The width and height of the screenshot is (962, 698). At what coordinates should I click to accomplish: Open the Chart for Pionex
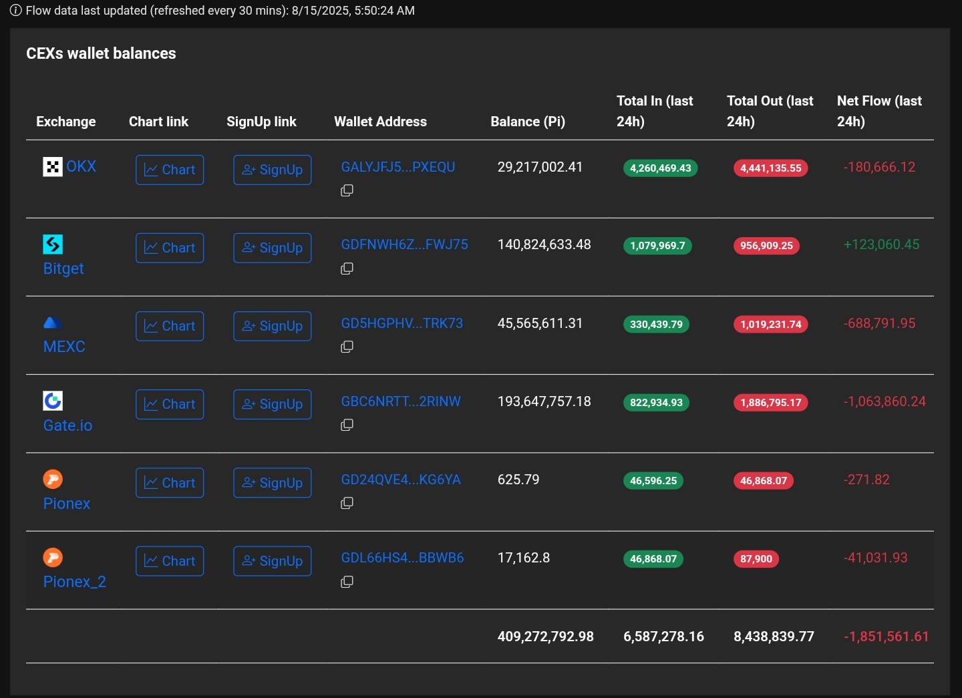coord(170,483)
